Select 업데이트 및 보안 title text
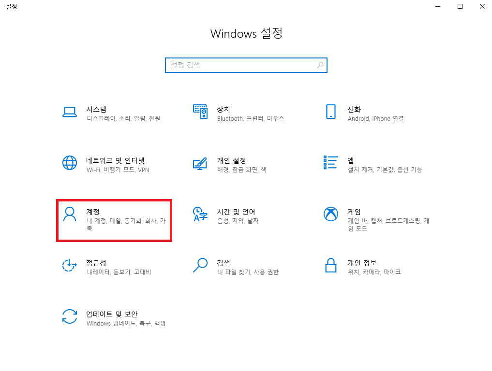Screen dimensions: 492x371 [x=112, y=314]
